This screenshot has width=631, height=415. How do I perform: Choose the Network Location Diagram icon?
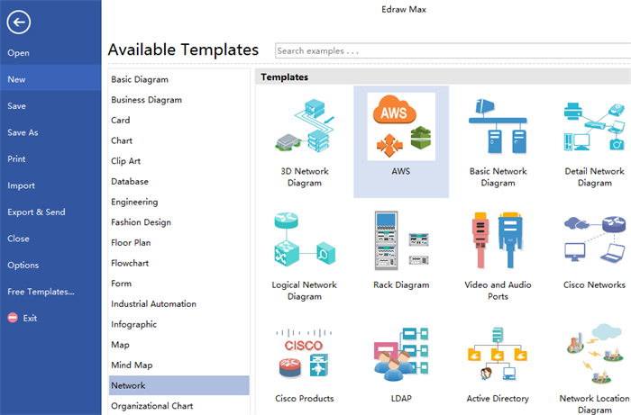(x=594, y=353)
